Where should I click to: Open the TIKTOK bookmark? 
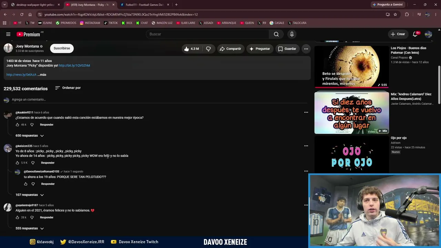(x=111, y=23)
